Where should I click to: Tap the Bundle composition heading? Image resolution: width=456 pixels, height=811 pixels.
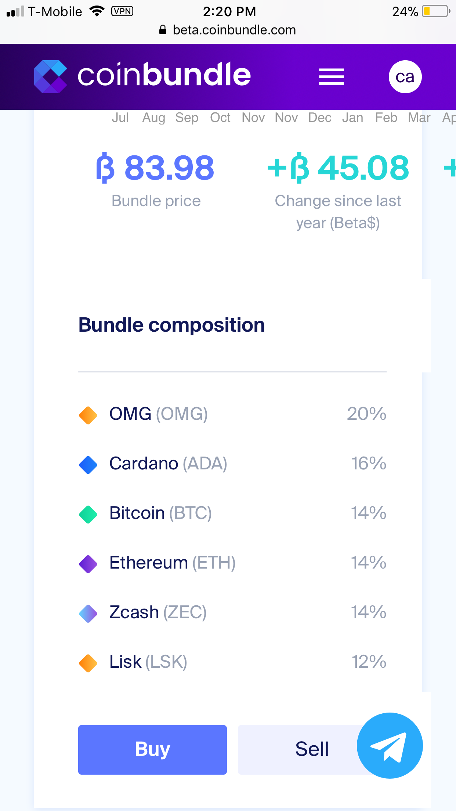(171, 325)
